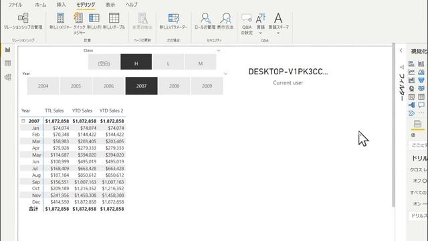Deselect year 2007 in Year slicer
The image size is (428, 241).
click(x=141, y=86)
